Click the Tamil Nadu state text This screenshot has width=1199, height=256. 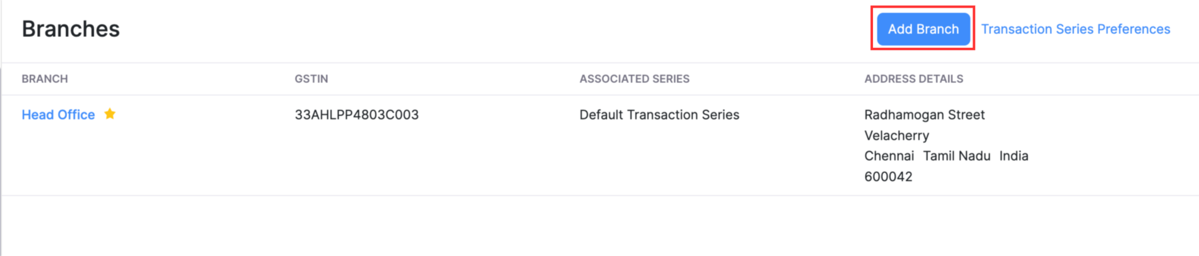(x=956, y=156)
